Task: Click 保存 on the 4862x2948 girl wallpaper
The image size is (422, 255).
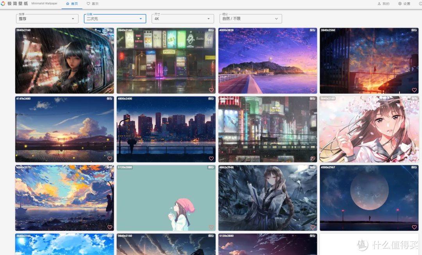Action: [x=313, y=167]
